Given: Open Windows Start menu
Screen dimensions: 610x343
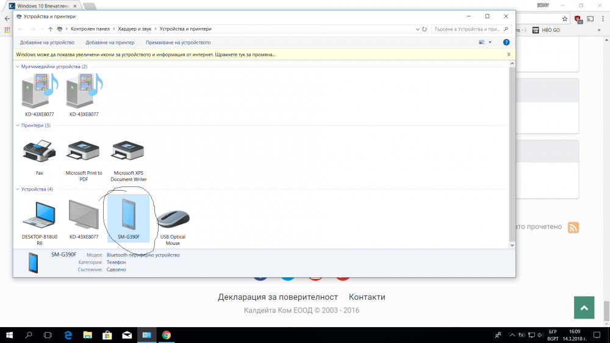Looking at the screenshot, I should pos(9,335).
